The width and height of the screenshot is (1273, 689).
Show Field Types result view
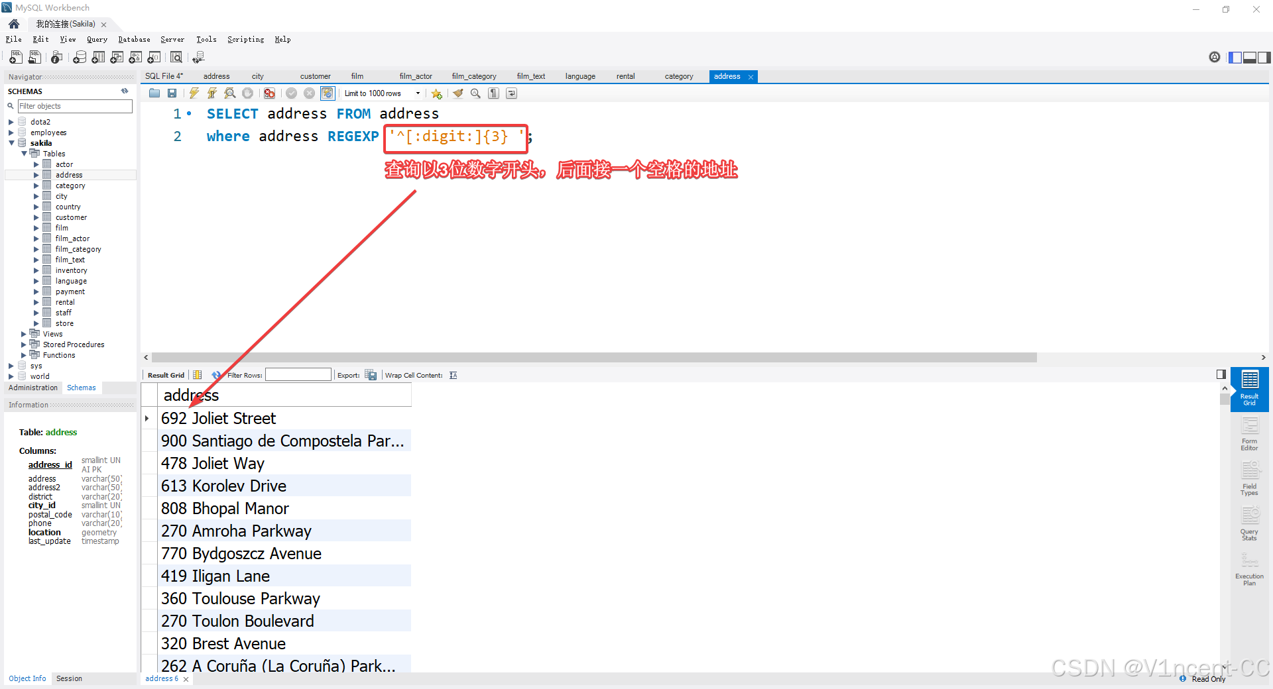click(x=1250, y=479)
